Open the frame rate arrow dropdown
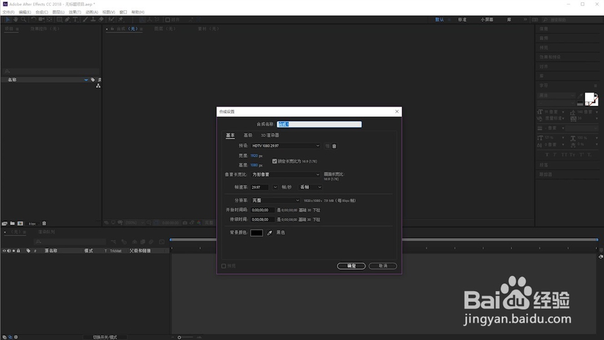Screen dimensions: 604x340 (x=275, y=187)
